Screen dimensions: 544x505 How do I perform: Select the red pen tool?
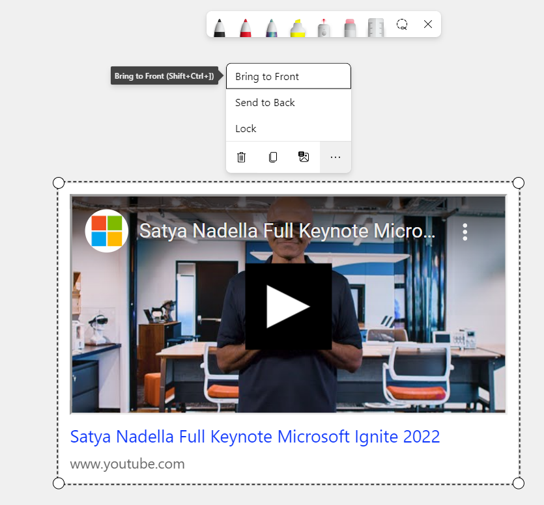(245, 28)
